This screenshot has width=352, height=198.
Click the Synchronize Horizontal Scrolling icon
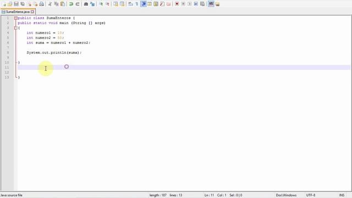pyautogui.click(x=122, y=4)
